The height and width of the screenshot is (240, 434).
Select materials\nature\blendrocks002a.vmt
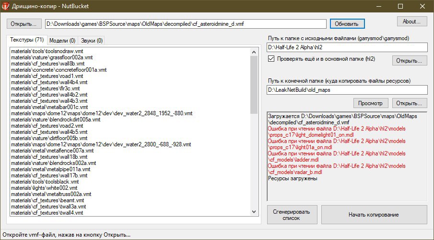[x=53, y=163]
